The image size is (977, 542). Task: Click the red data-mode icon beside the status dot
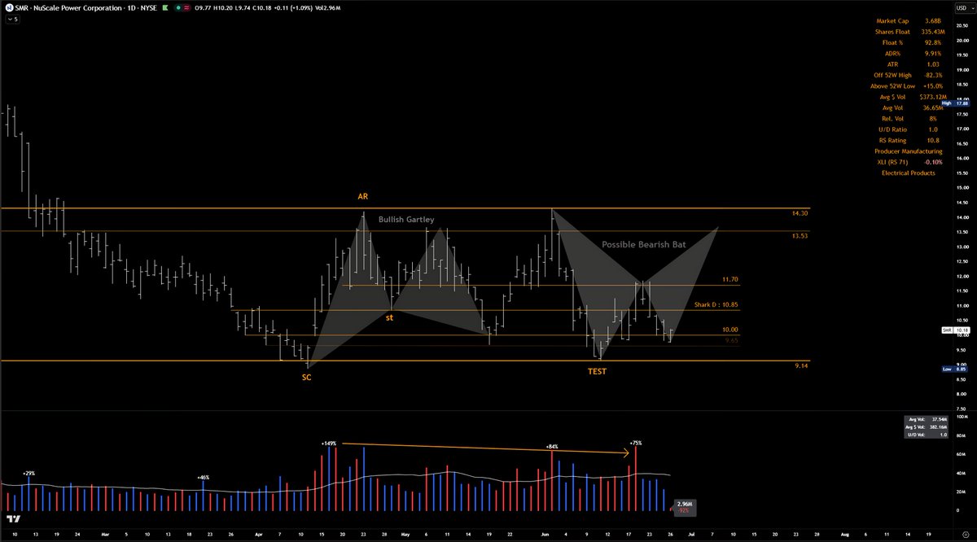[188, 7]
